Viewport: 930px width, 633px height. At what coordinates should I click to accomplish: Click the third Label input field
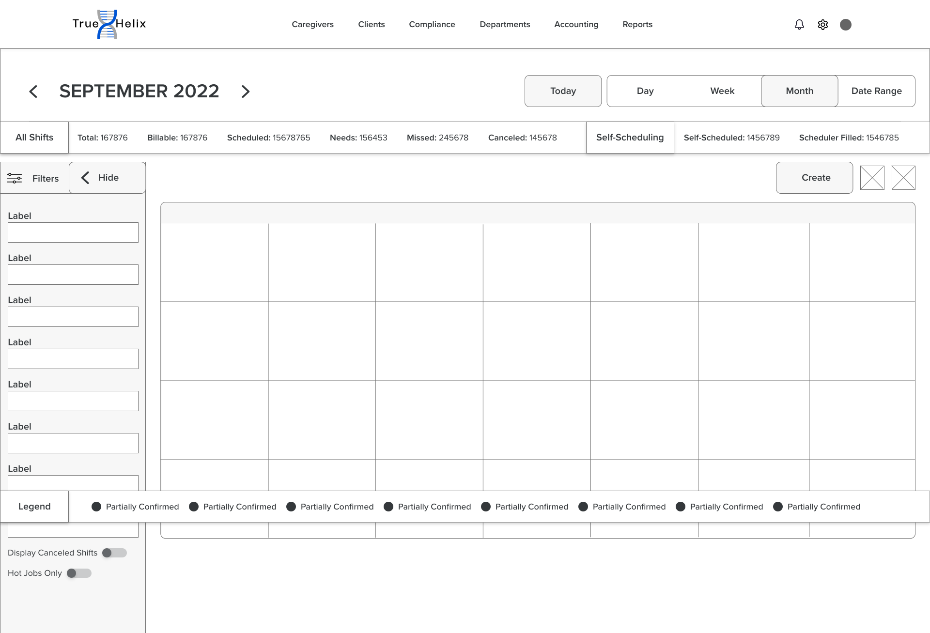[73, 317]
